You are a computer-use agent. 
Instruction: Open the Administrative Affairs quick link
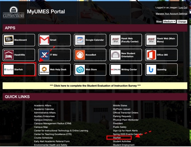[45, 113]
